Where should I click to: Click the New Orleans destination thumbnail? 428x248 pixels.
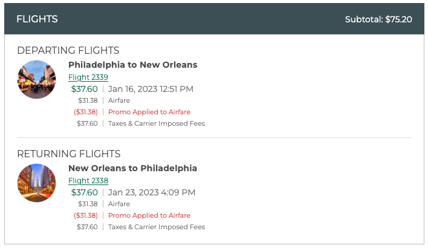[x=36, y=80]
